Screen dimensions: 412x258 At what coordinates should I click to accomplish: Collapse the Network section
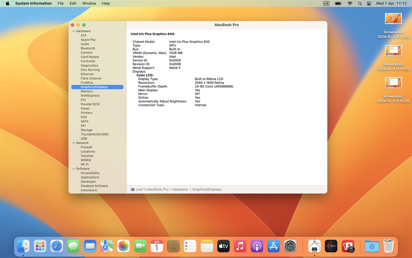[74, 143]
